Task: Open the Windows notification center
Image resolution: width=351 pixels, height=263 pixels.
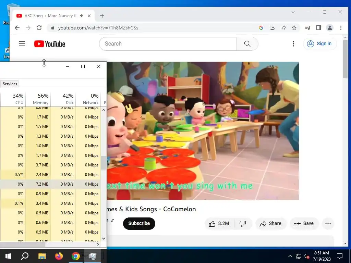Action: (x=340, y=256)
